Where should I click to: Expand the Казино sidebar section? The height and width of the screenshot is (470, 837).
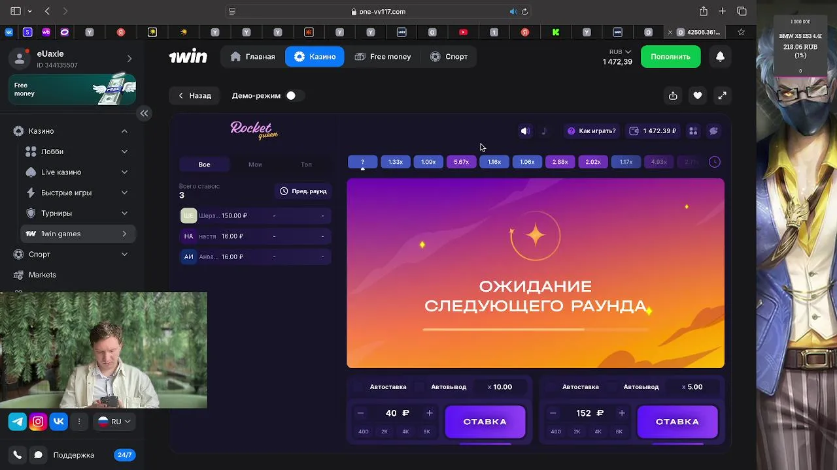(124, 131)
